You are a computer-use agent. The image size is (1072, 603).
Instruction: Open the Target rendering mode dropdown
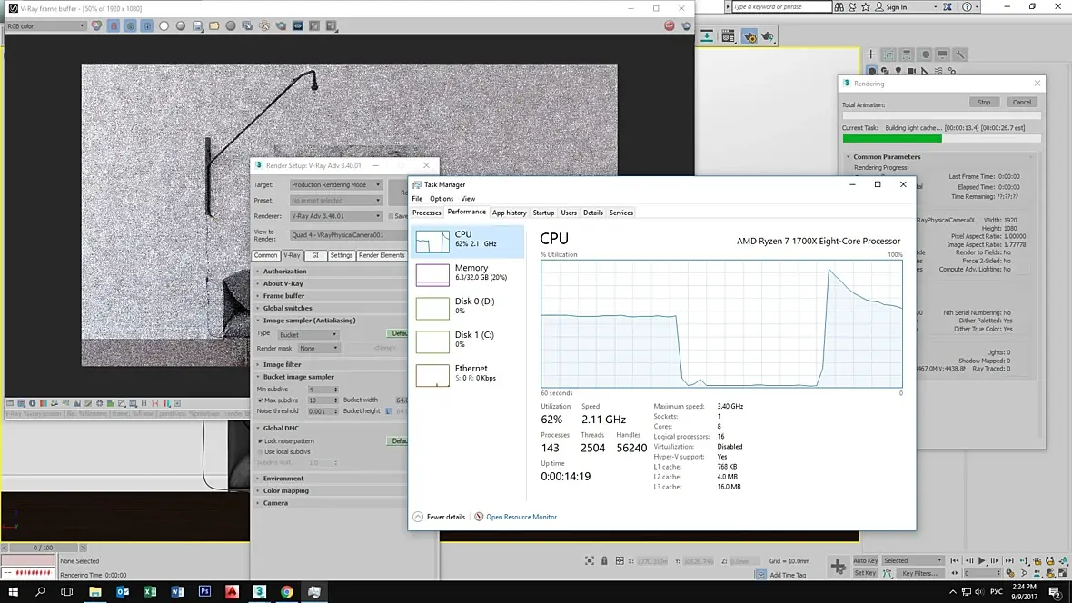click(336, 185)
